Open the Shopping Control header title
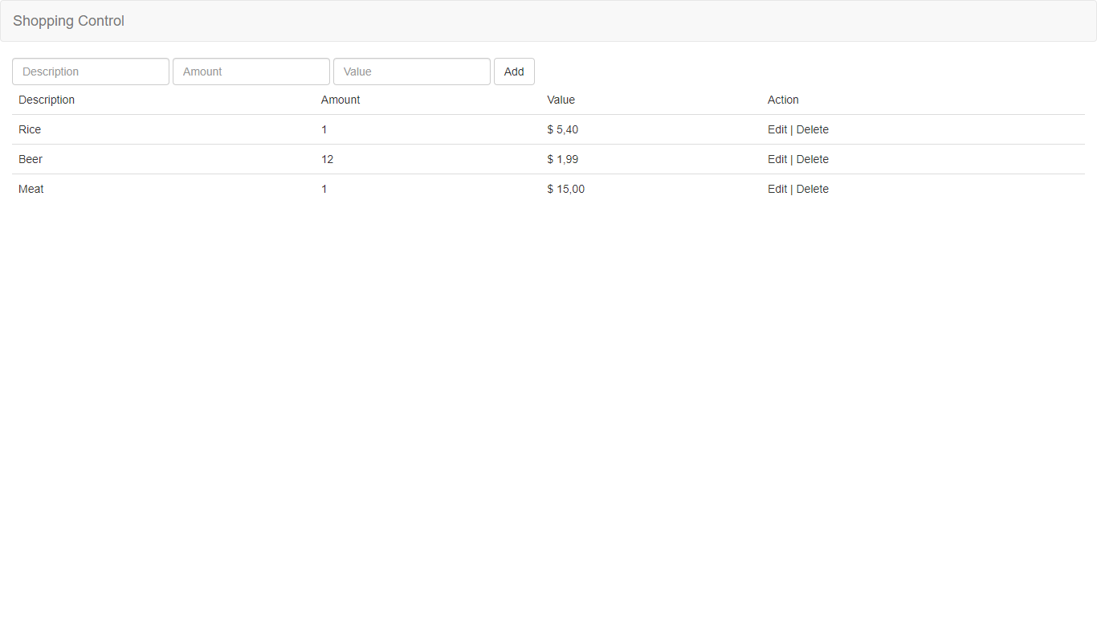Viewport: 1097px width, 617px height. pos(68,21)
